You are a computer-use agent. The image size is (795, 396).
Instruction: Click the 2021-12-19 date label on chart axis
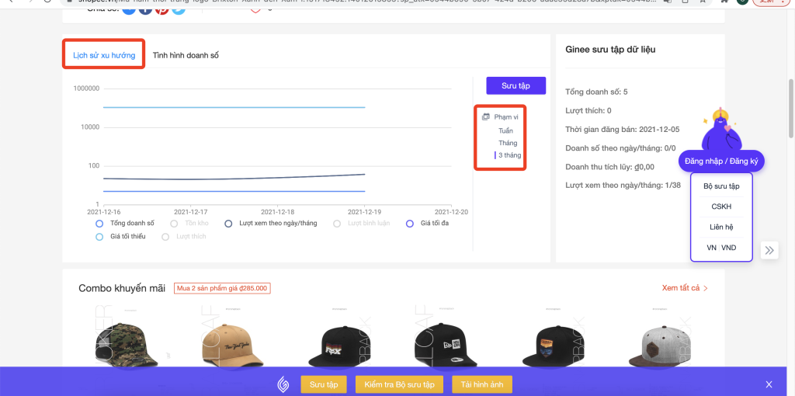364,212
